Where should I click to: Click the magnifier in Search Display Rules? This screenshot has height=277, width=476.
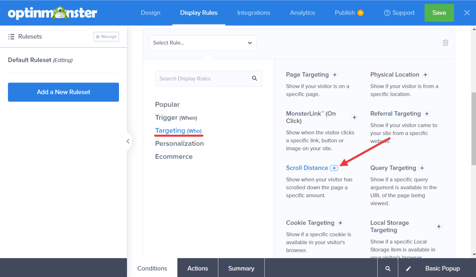tap(255, 78)
